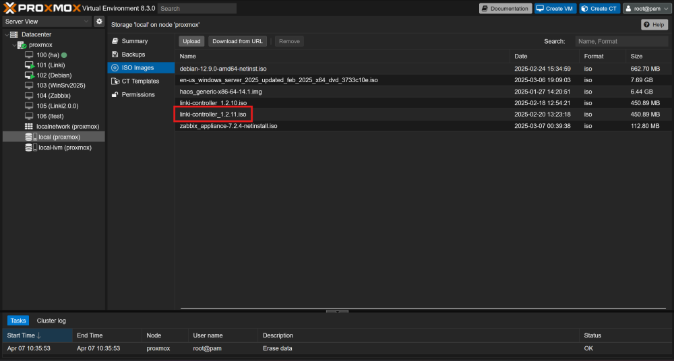
Task: Click the green status dot beside 100 (ha)
Action: [x=64, y=55]
